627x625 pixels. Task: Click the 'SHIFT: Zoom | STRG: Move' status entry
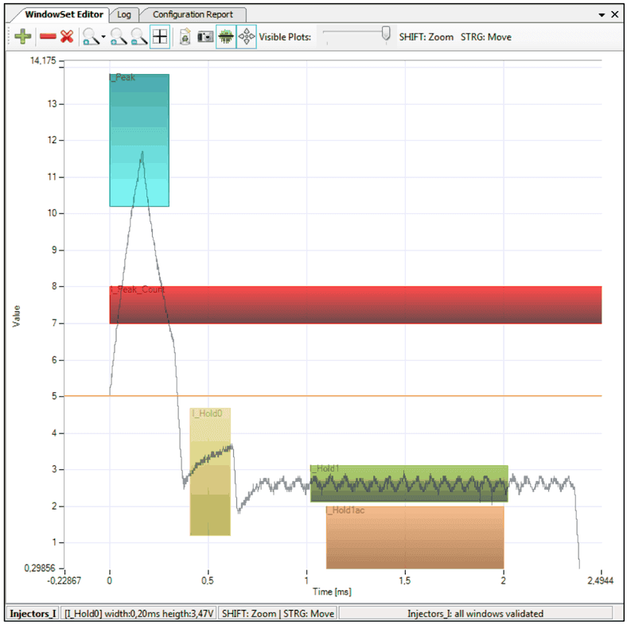point(278,613)
